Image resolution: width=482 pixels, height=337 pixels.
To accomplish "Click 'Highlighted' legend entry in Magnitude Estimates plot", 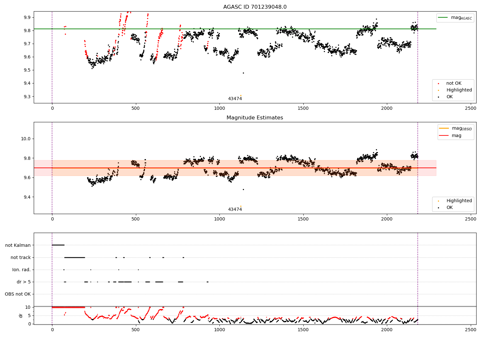I will 459,201.
